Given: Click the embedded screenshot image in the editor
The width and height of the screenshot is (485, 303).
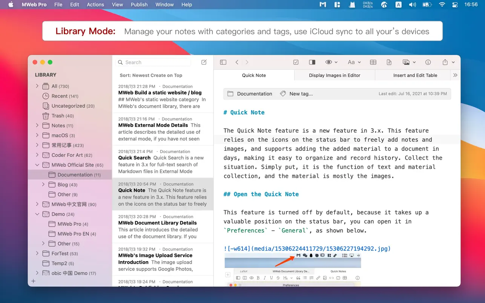Looking at the screenshot, I should 292,269.
